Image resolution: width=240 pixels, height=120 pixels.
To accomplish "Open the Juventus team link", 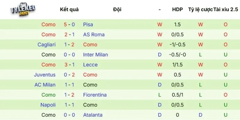I will (x=45, y=75).
